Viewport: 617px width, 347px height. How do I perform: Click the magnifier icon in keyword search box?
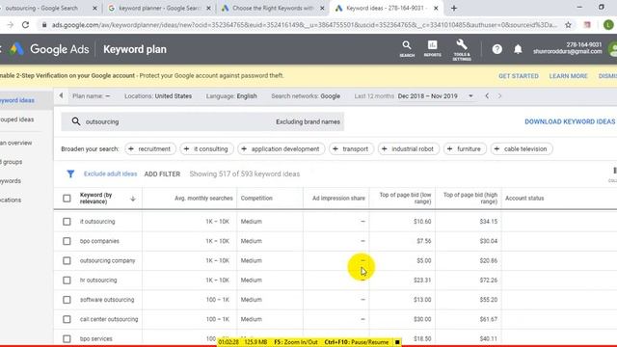(76, 121)
